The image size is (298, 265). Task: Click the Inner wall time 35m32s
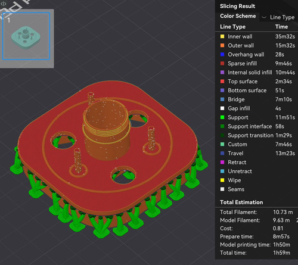(285, 36)
